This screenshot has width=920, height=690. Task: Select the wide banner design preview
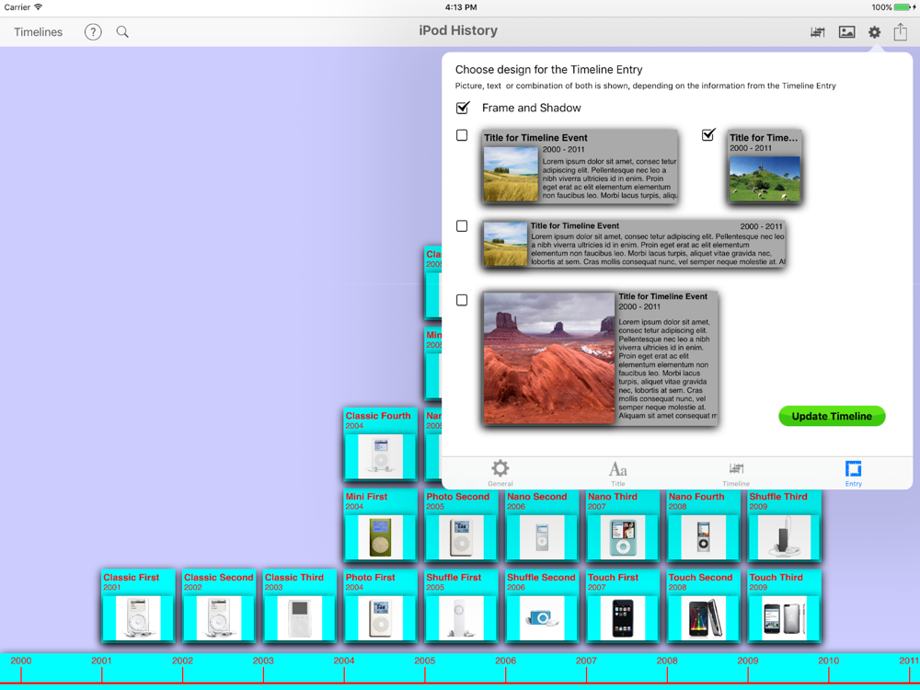[x=634, y=244]
